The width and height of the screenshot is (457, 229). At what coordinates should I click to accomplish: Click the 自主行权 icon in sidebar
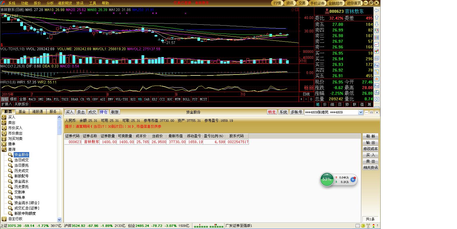4,219
